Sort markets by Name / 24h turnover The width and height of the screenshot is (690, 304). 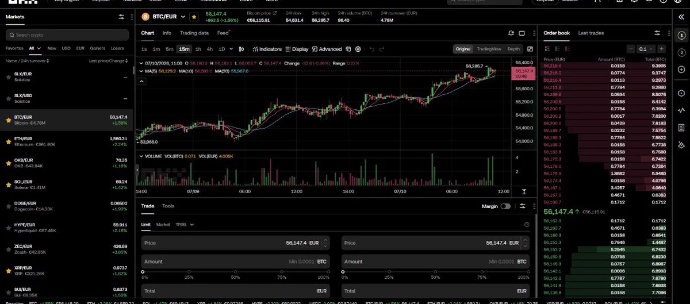pos(27,60)
